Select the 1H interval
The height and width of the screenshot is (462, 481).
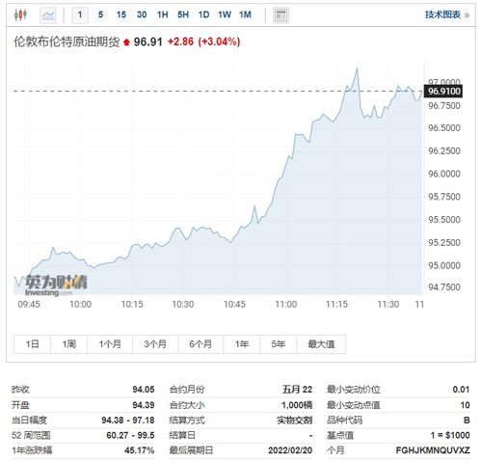pyautogui.click(x=163, y=14)
